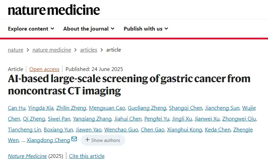Open the Cite this article link

click(87, 156)
